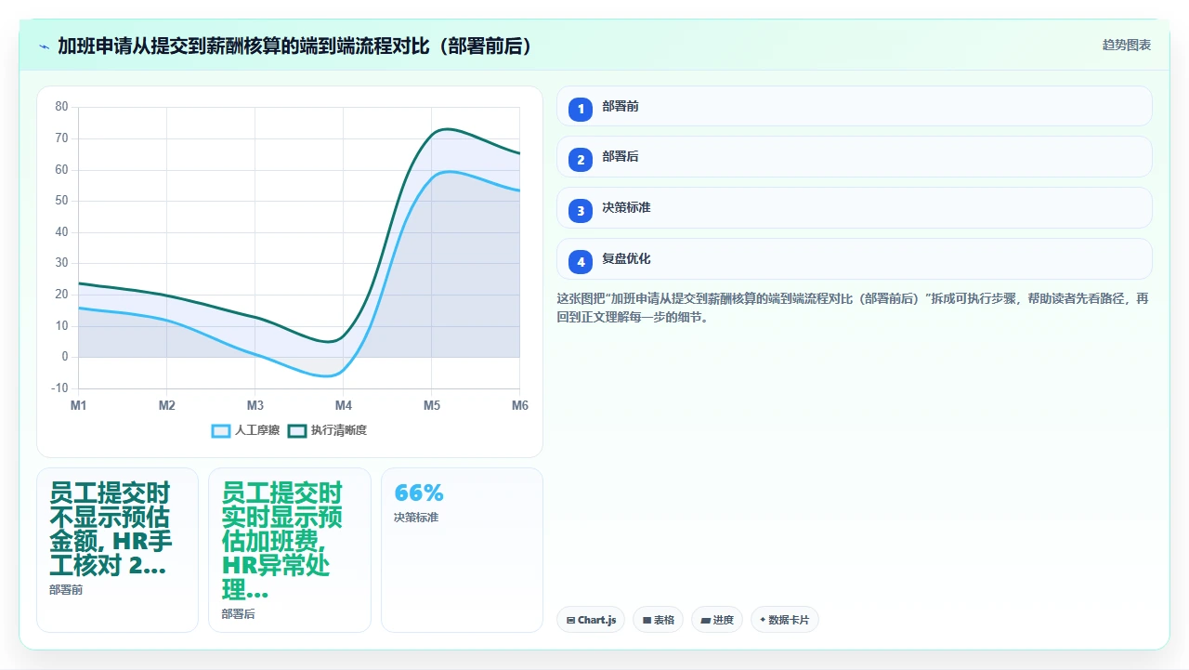The height and width of the screenshot is (670, 1189).
Task: Click the M2 axis label
Action: (x=167, y=405)
